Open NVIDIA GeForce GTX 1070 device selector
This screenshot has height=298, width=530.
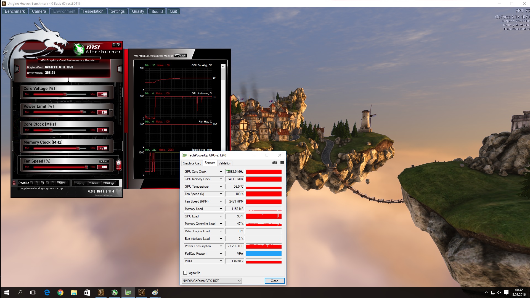tap(211, 281)
